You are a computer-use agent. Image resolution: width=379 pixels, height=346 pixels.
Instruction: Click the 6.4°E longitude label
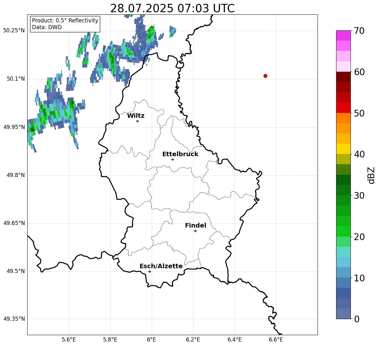click(x=234, y=340)
